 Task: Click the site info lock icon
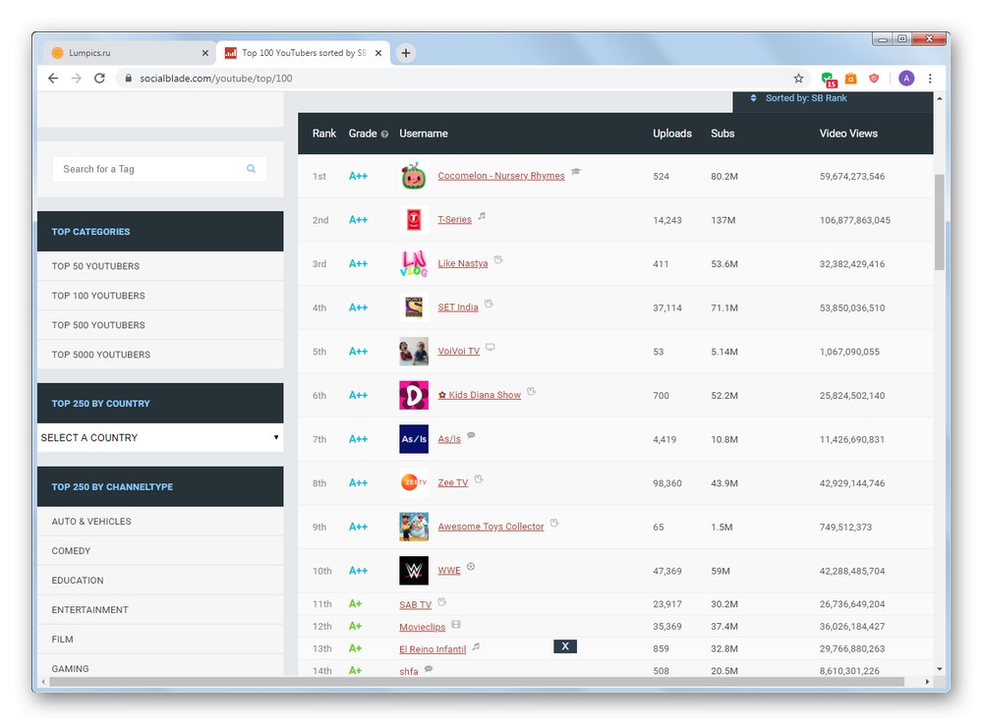129,79
